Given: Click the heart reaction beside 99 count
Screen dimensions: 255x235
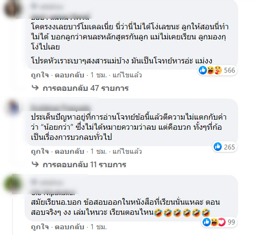Looking at the screenshot, I should (x=222, y=222).
